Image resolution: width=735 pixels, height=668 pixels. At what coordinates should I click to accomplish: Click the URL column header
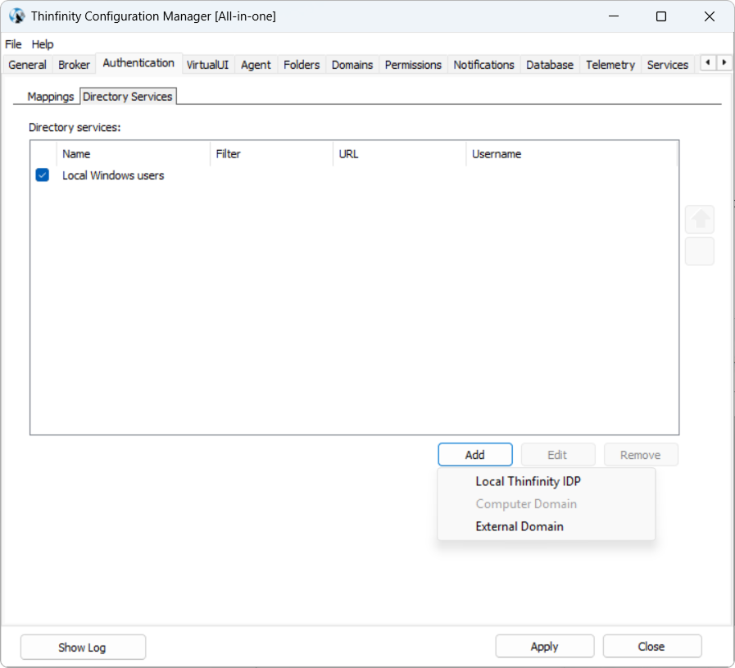click(399, 154)
